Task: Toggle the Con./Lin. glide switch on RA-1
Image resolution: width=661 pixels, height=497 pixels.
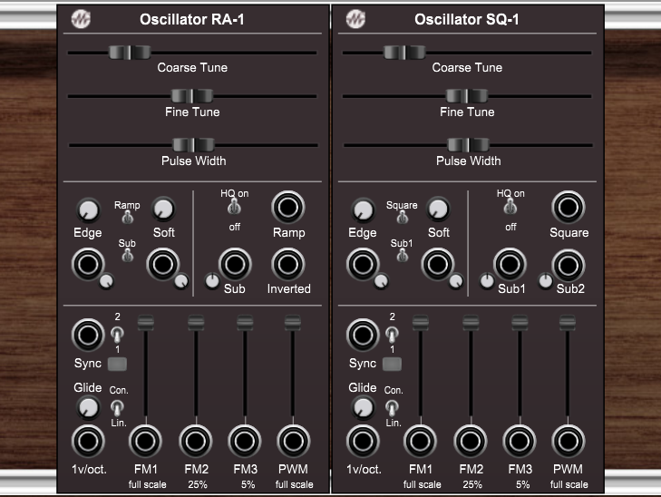Action: coord(117,407)
